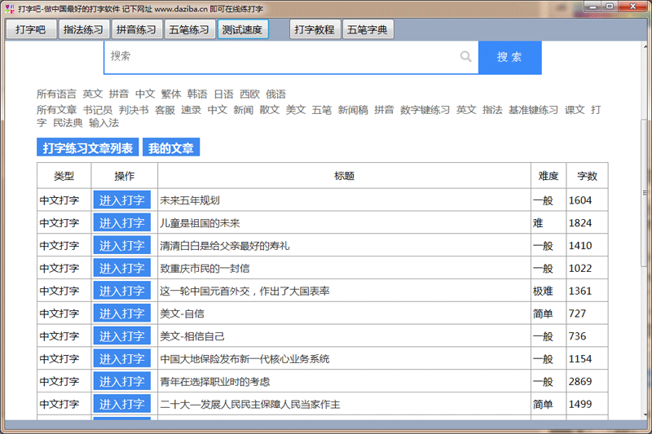Image resolution: width=652 pixels, height=434 pixels.
Task: Open the 拼音练习 toolbar tab
Action: [x=136, y=30]
